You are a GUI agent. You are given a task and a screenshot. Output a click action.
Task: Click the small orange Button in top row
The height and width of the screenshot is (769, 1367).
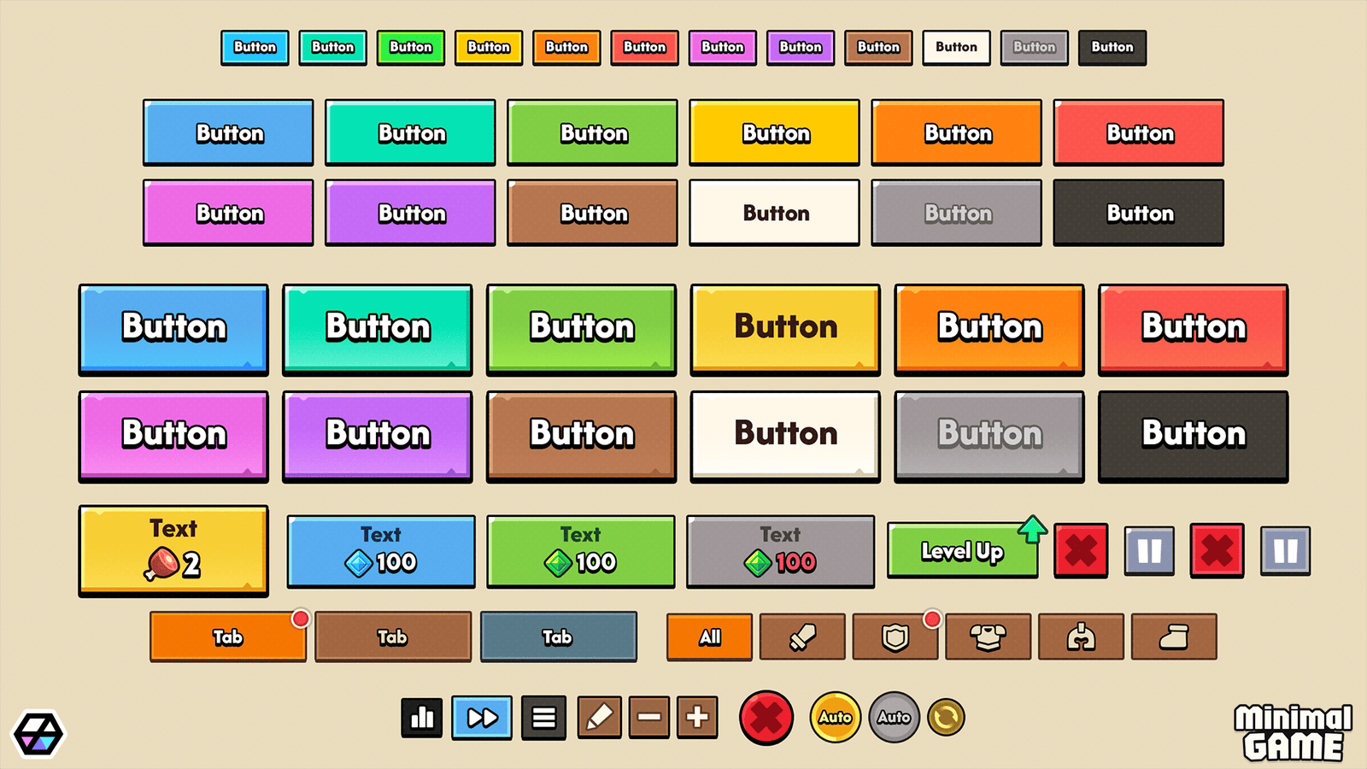[x=566, y=48]
